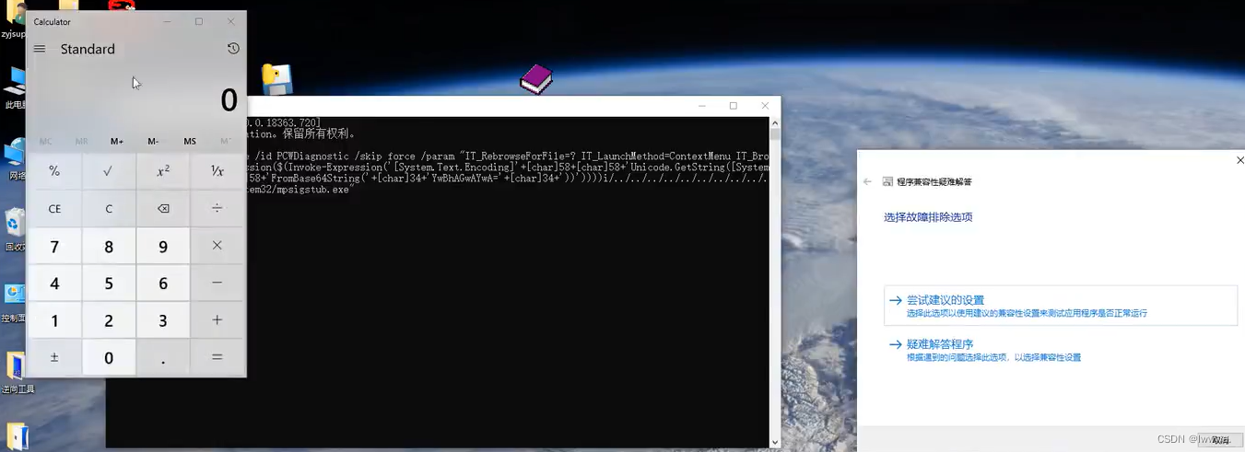The width and height of the screenshot is (1245, 452).
Task: Click the MC memory clear button
Action: click(x=45, y=141)
